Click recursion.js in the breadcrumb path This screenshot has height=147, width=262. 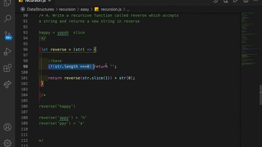[x=111, y=9]
